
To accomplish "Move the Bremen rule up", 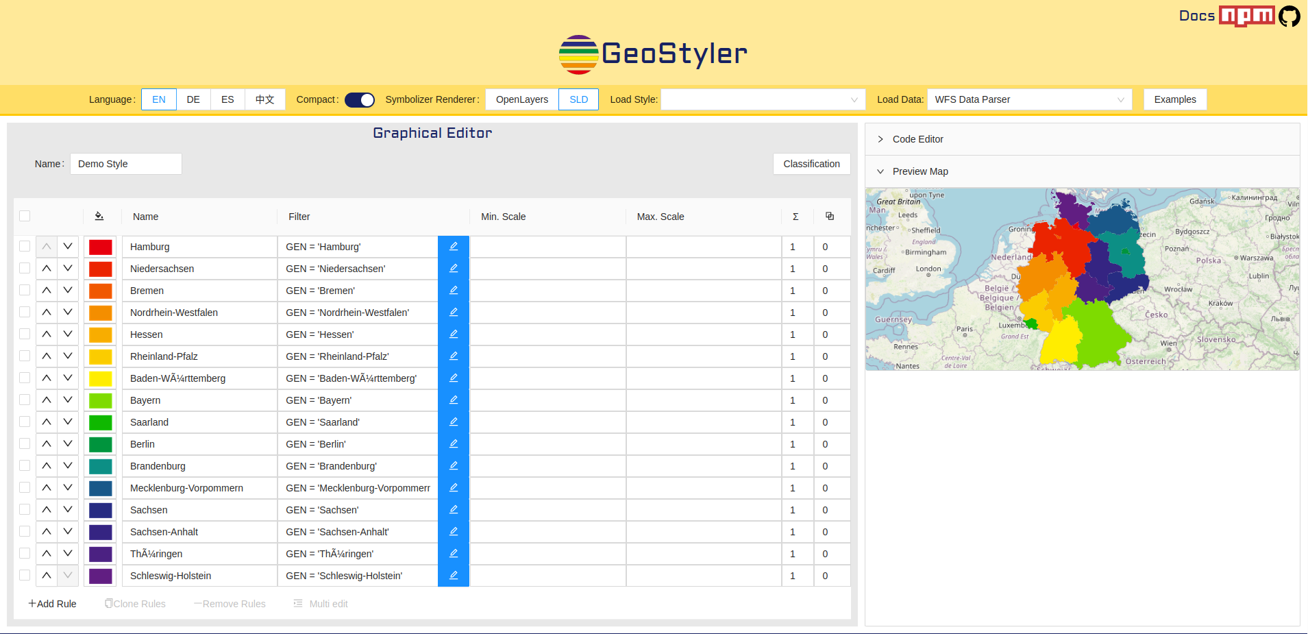I will point(47,291).
